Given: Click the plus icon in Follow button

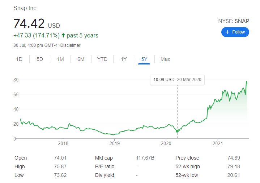Looking at the screenshot, I should [227, 32].
